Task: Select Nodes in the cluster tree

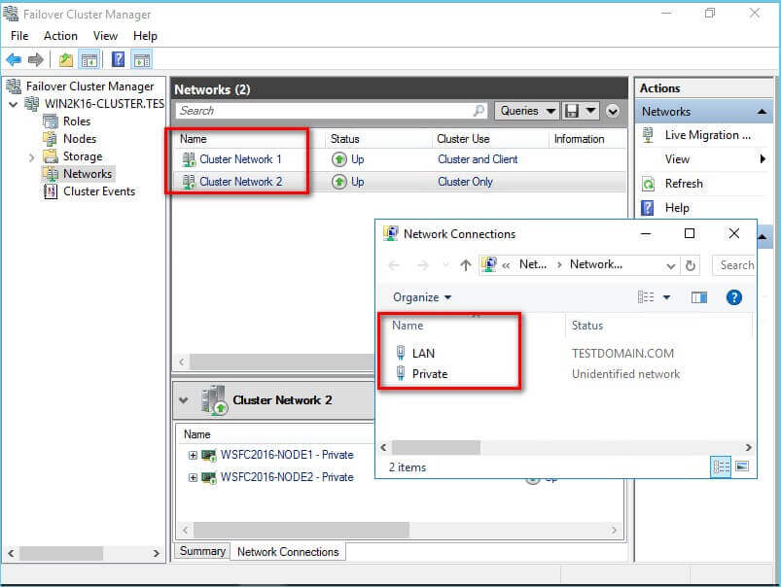Action: [x=80, y=139]
